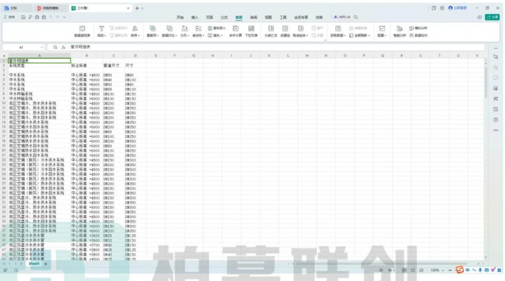The height and width of the screenshot is (281, 505).
Task: Expand the 排序 sort dropdown arrow
Action: (x=138, y=36)
